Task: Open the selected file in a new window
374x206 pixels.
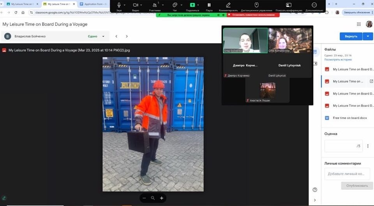Action: (x=371, y=81)
